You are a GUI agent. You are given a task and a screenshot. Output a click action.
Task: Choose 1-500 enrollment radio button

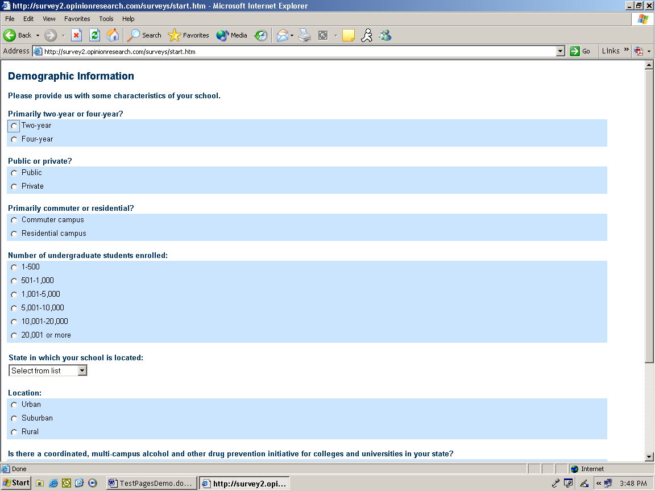pyautogui.click(x=14, y=267)
